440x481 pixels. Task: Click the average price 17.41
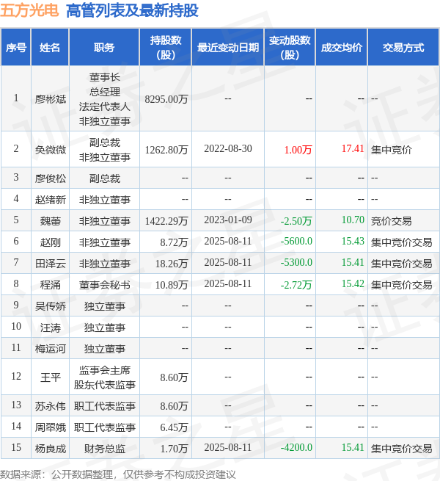click(353, 148)
